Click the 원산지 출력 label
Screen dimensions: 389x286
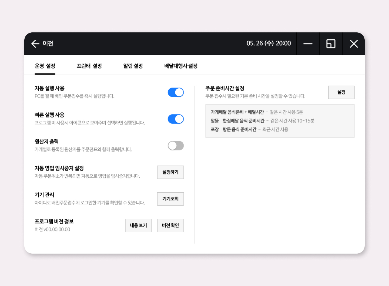[x=46, y=142]
